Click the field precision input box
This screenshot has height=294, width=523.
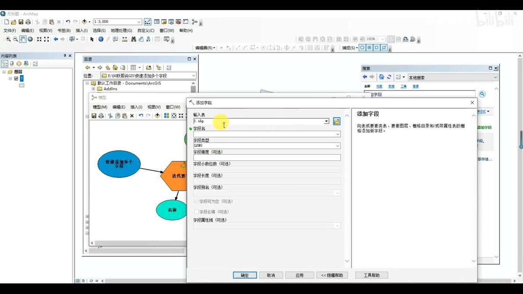[x=267, y=157]
